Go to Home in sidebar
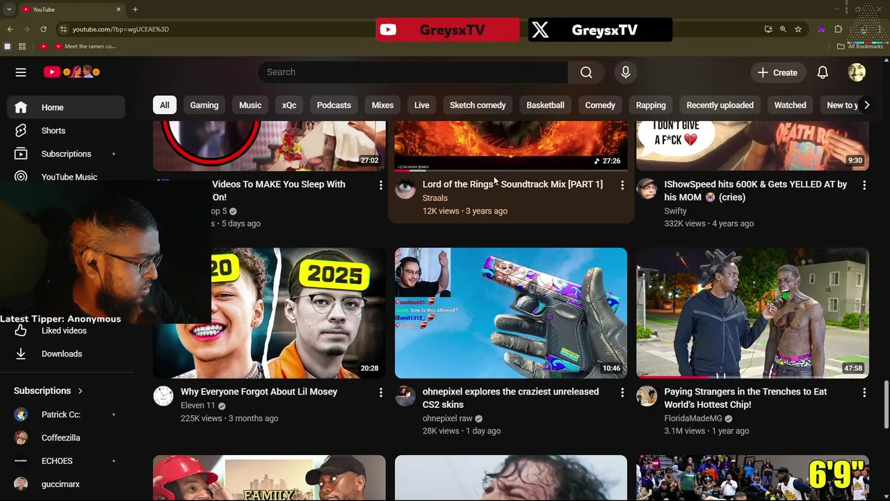 67,107
